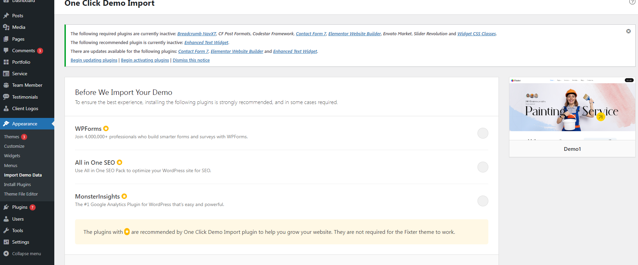Open Elementor Website Builder link in inactive plugins line
The width and height of the screenshot is (638, 265).
tap(355, 34)
